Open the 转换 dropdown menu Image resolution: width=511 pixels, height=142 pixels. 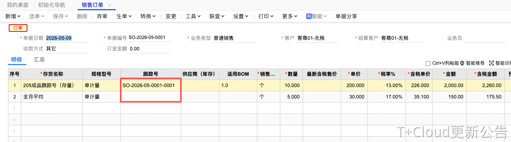[148, 16]
